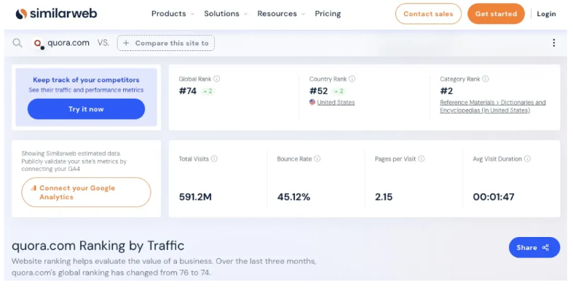Click the search magnifier icon

pos(17,44)
